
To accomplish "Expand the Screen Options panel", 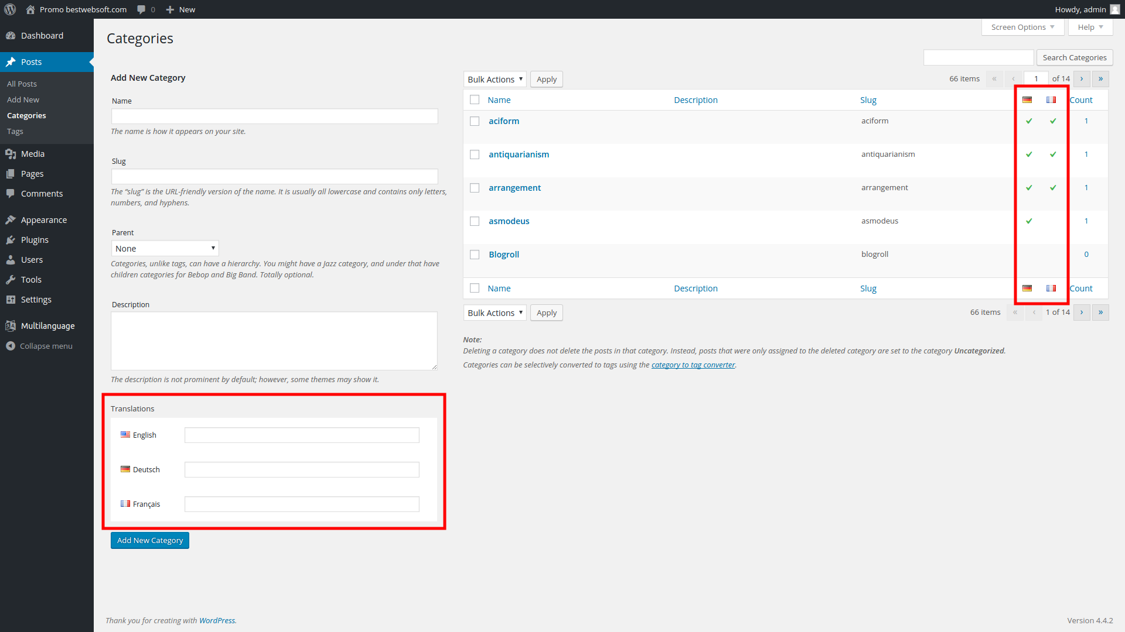I will (1022, 27).
